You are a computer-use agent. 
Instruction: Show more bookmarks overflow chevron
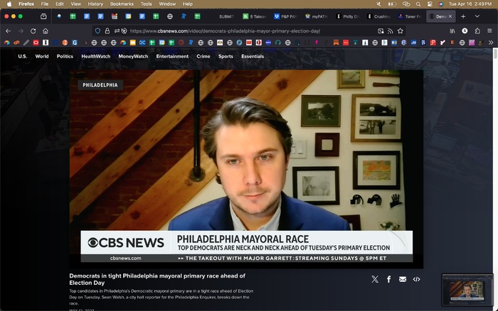click(x=491, y=43)
